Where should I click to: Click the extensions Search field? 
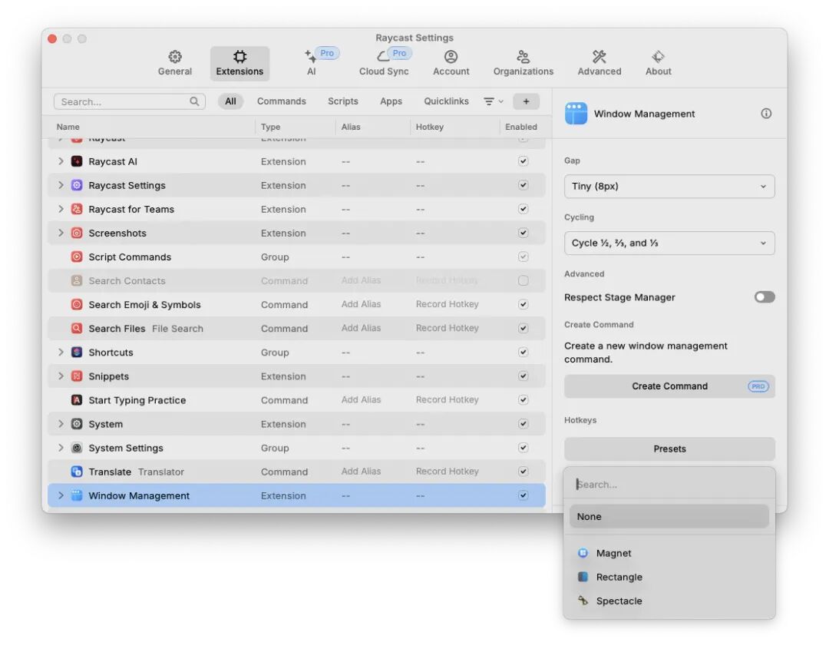[130, 101]
